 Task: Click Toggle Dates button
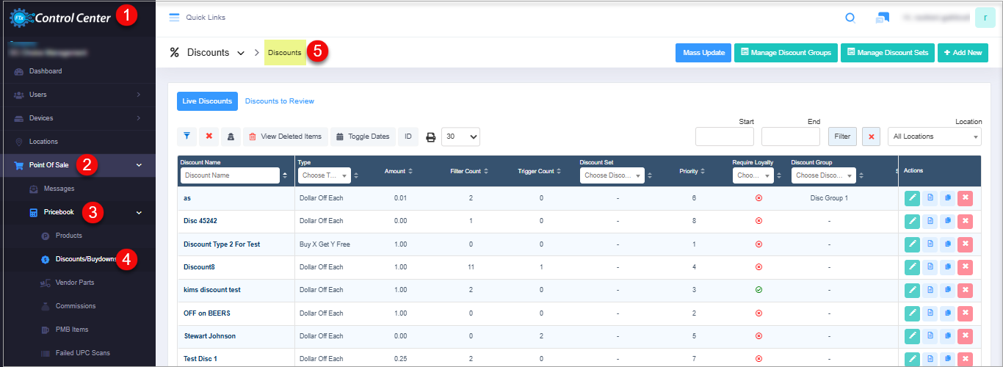(x=363, y=137)
